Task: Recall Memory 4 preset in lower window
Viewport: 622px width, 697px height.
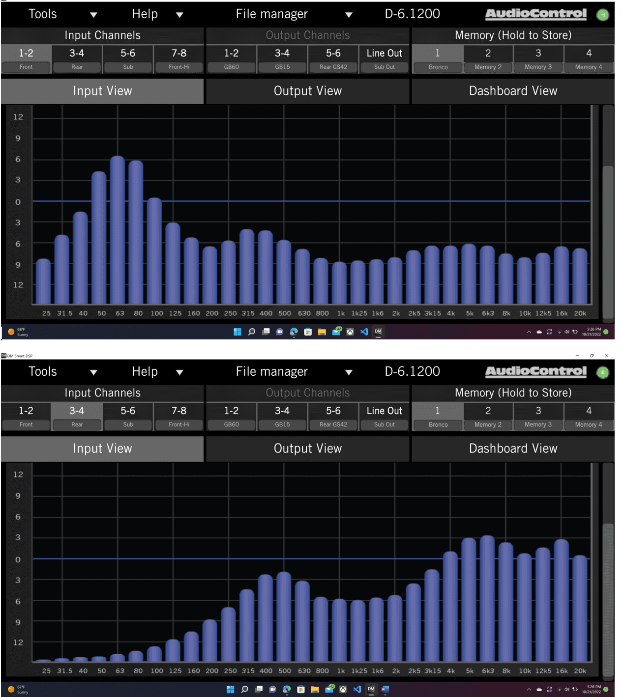Action: coord(589,417)
